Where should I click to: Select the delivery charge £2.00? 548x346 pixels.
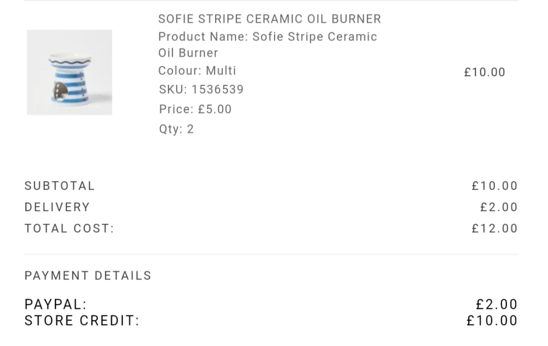click(x=499, y=207)
